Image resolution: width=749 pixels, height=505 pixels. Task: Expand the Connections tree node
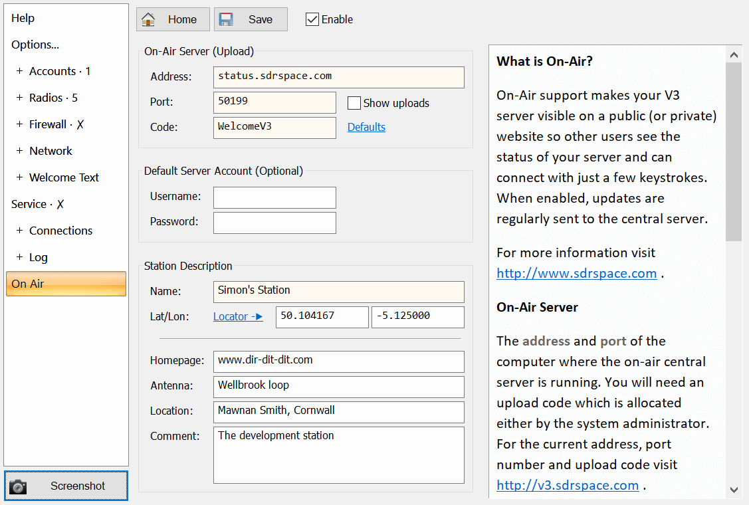[x=19, y=231]
